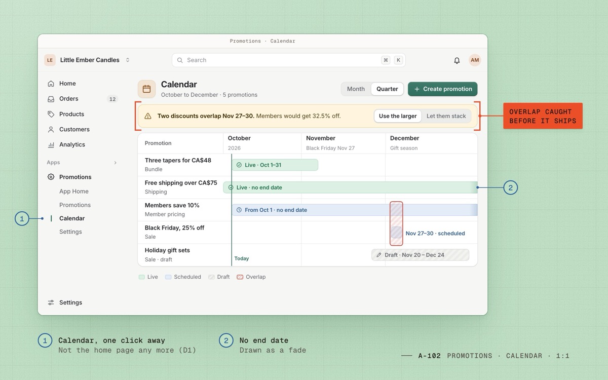Click the blue Scheduled legend swatch
608x380 pixels.
point(168,277)
